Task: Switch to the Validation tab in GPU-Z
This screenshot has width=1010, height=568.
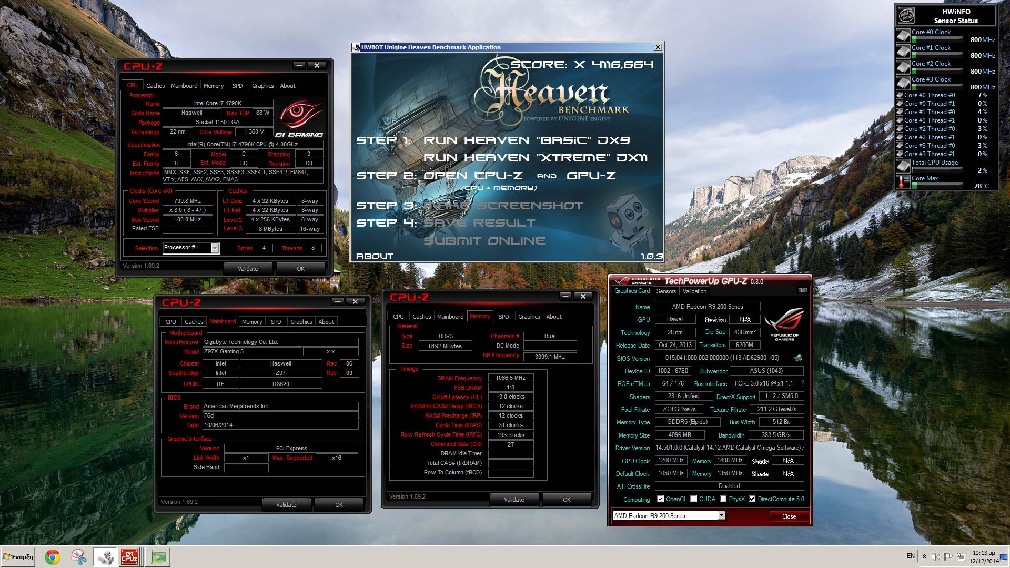Action: [694, 291]
